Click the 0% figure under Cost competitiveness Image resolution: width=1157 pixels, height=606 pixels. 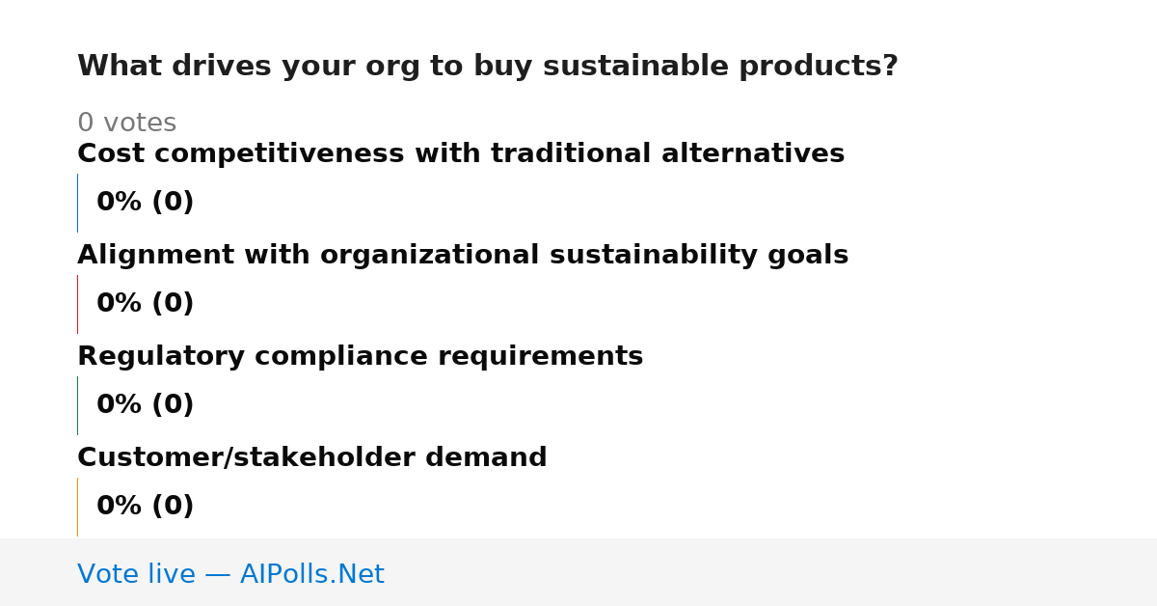coord(120,203)
